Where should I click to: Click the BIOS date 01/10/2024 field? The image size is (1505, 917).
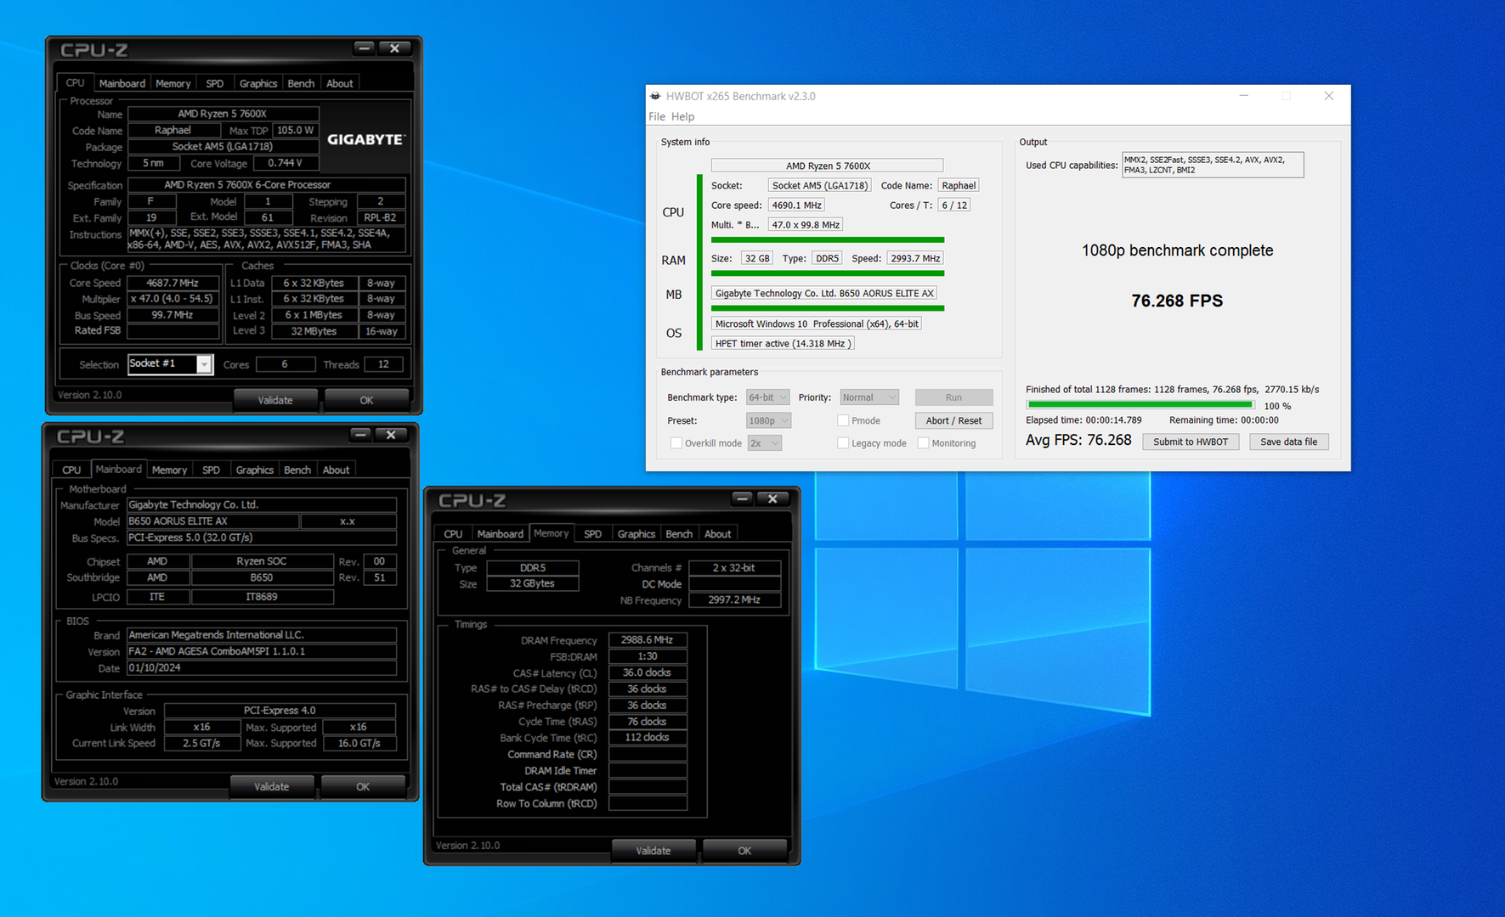coord(262,667)
